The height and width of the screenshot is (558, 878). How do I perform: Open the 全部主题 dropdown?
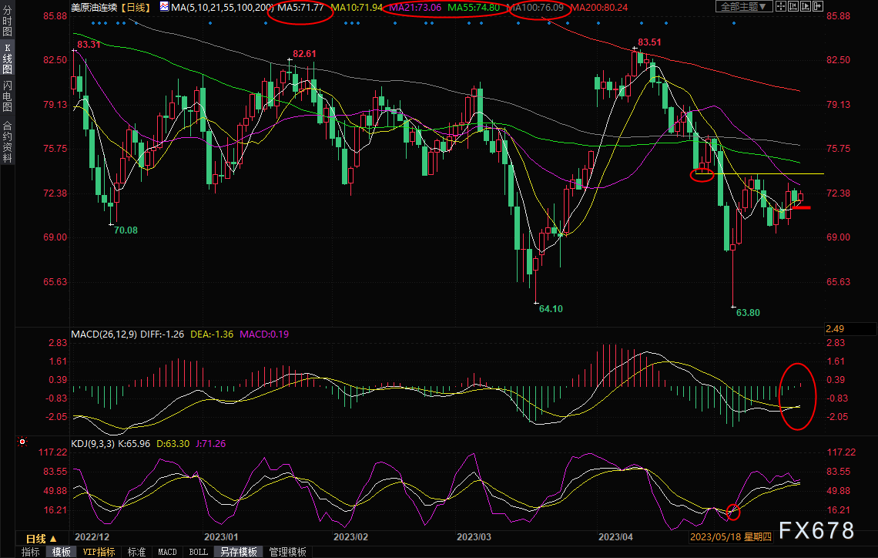tap(744, 7)
